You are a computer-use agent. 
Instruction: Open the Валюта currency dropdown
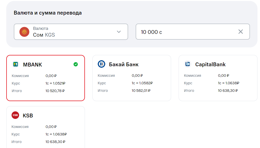[71, 32]
